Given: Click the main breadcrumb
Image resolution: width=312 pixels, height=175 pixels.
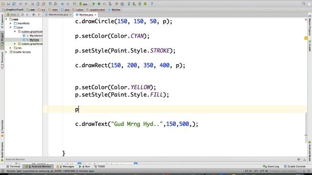Looking at the screenshot, I should tap(53, 10).
